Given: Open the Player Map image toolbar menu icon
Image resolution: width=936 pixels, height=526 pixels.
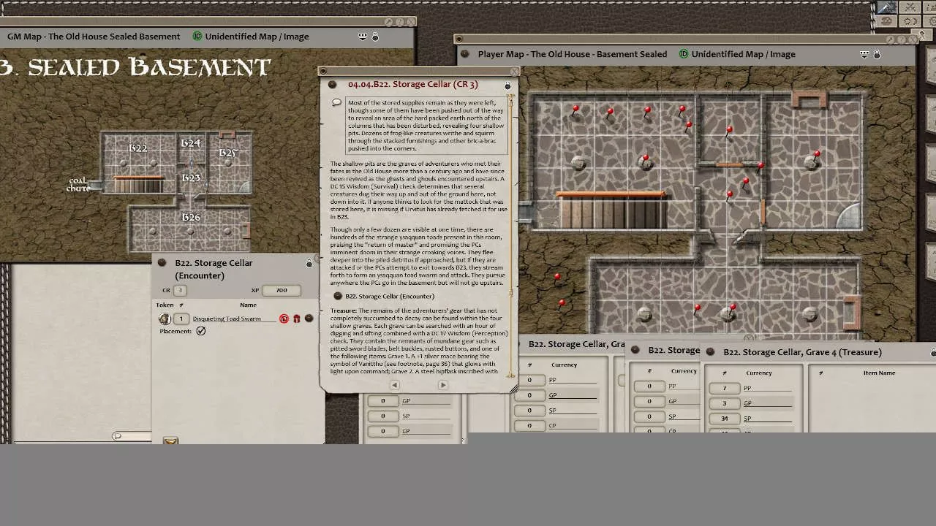Looking at the screenshot, I should click(x=864, y=54).
